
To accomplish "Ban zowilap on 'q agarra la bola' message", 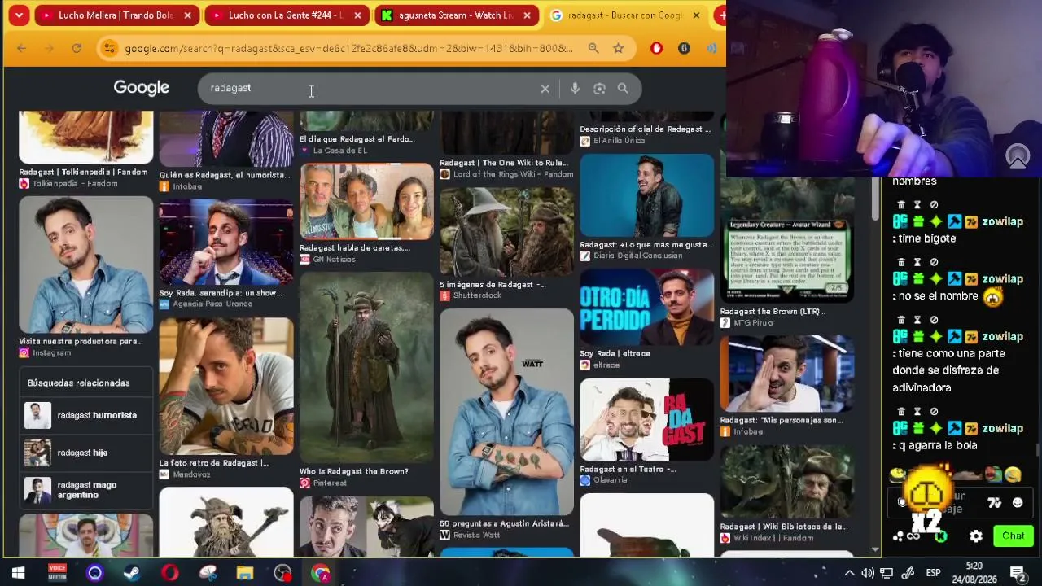I will (x=934, y=412).
